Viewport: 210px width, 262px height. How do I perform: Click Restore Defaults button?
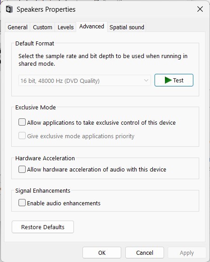click(43, 227)
